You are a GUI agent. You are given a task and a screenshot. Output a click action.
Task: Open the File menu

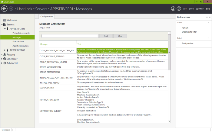click(185, 9)
